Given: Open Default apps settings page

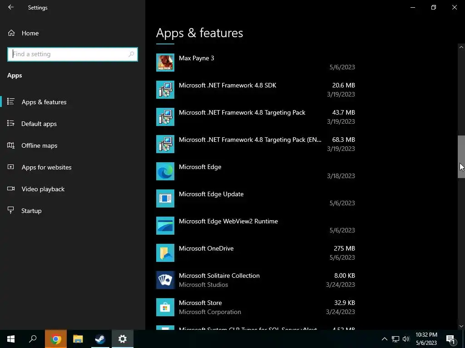Looking at the screenshot, I should click(x=73, y=124).
